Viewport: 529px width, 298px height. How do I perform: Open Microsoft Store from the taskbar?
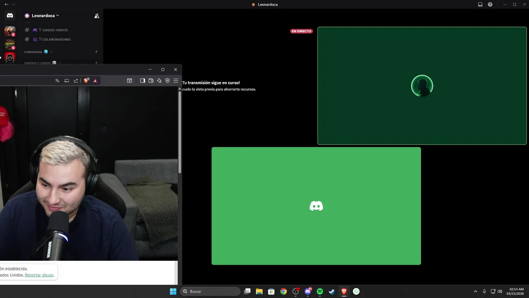271,291
